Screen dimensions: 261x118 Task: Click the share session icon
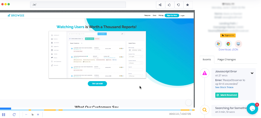[160, 5]
